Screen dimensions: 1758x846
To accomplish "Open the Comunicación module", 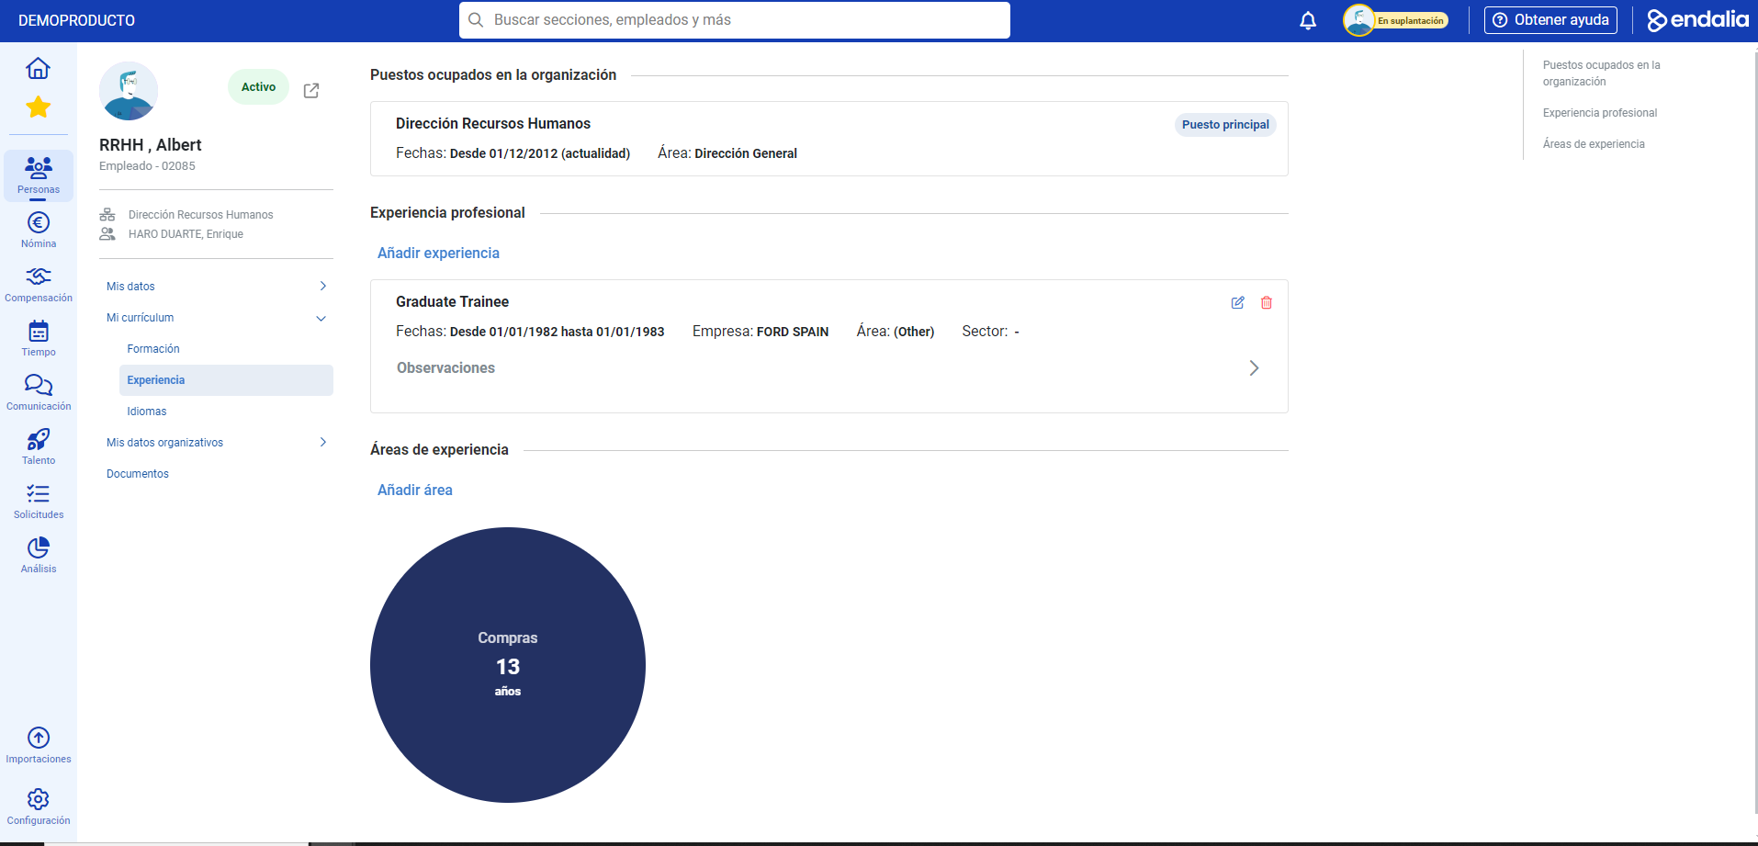I will point(39,392).
